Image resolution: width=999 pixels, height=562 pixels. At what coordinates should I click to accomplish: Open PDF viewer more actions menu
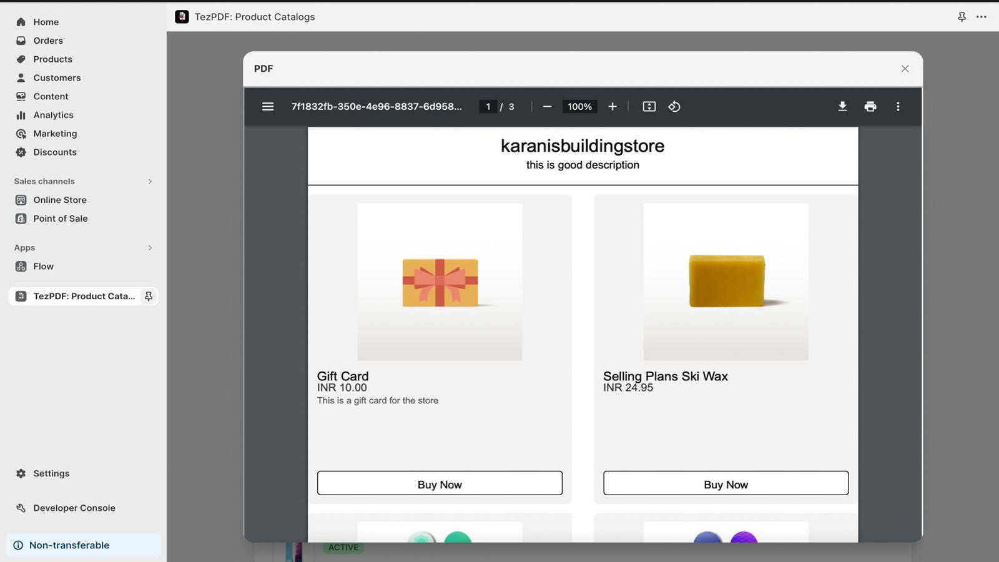pyautogui.click(x=898, y=107)
